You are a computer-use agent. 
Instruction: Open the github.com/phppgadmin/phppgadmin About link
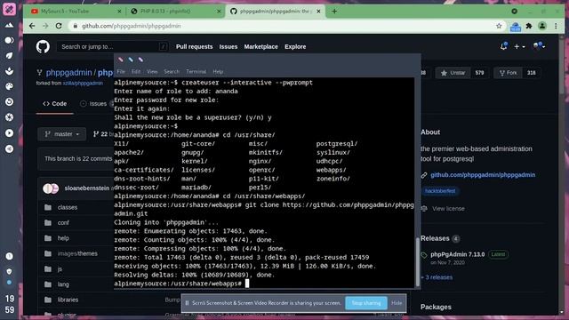[483, 175]
